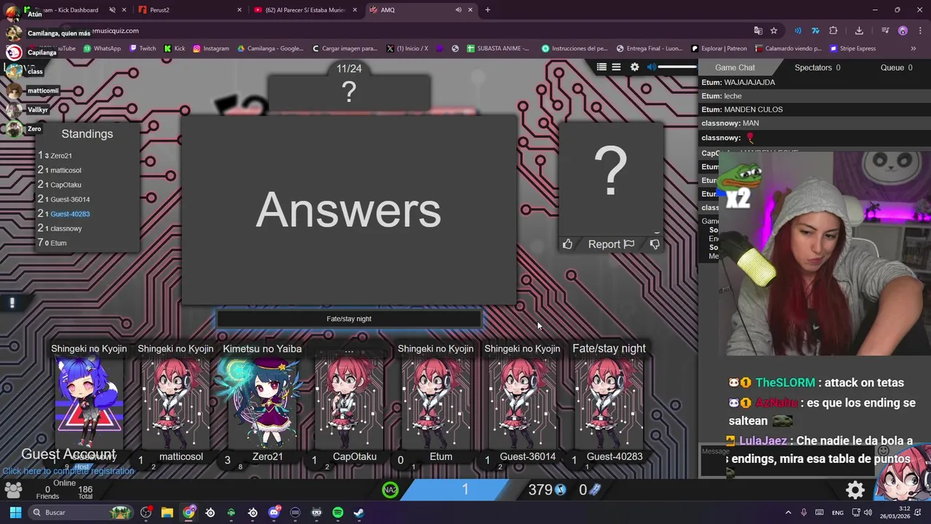Open the friends list icon
This screenshot has height=524, width=931.
(x=13, y=490)
